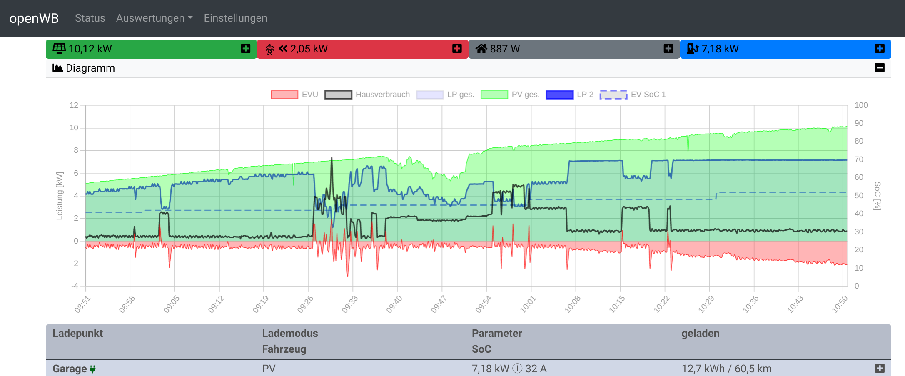Open the Status page

point(90,18)
